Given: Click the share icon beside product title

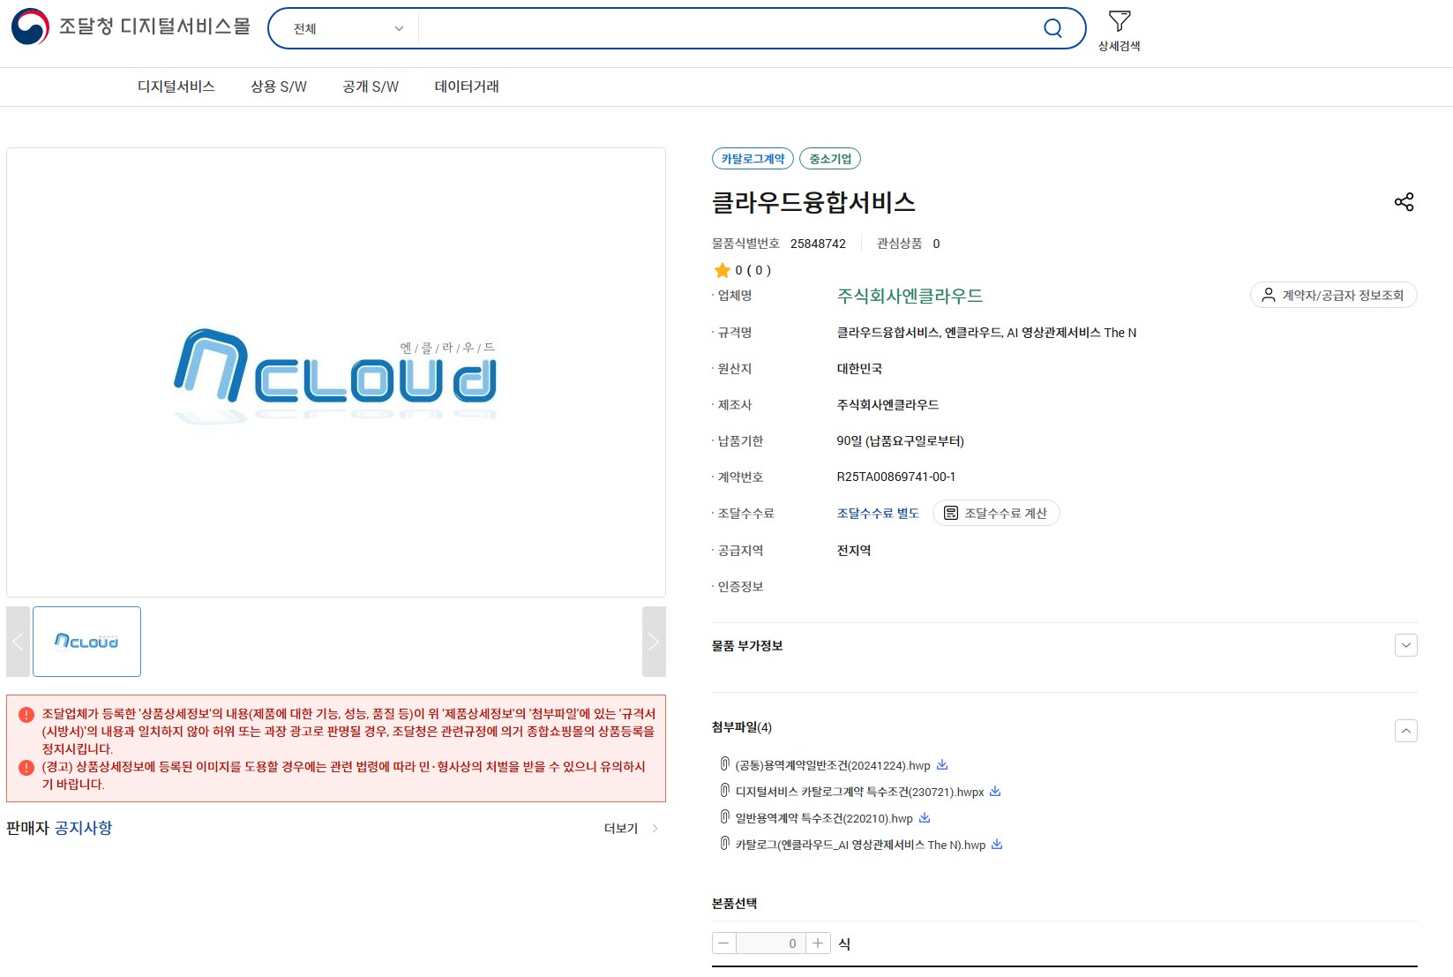Looking at the screenshot, I should 1404,202.
